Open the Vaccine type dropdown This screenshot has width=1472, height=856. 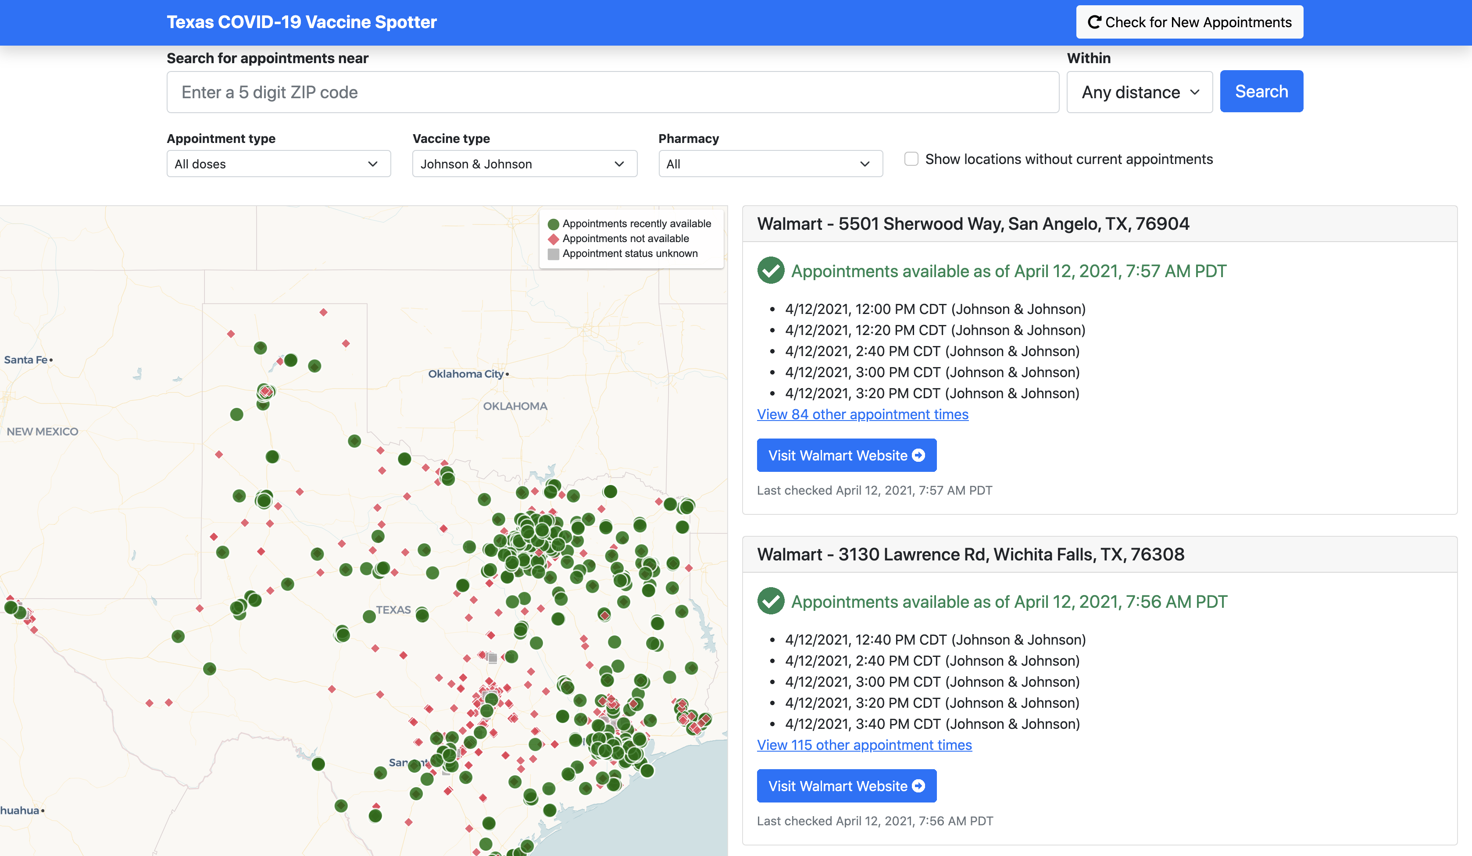pos(524,164)
